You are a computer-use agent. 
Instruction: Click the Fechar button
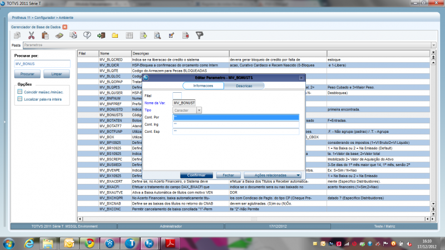pos(229,175)
